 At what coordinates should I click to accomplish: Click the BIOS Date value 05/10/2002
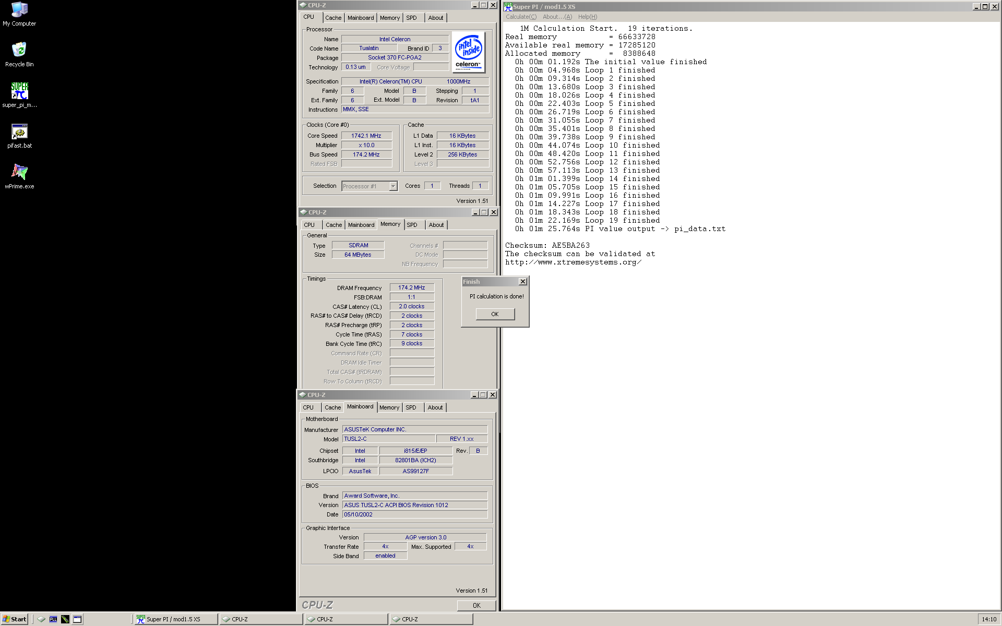point(415,514)
